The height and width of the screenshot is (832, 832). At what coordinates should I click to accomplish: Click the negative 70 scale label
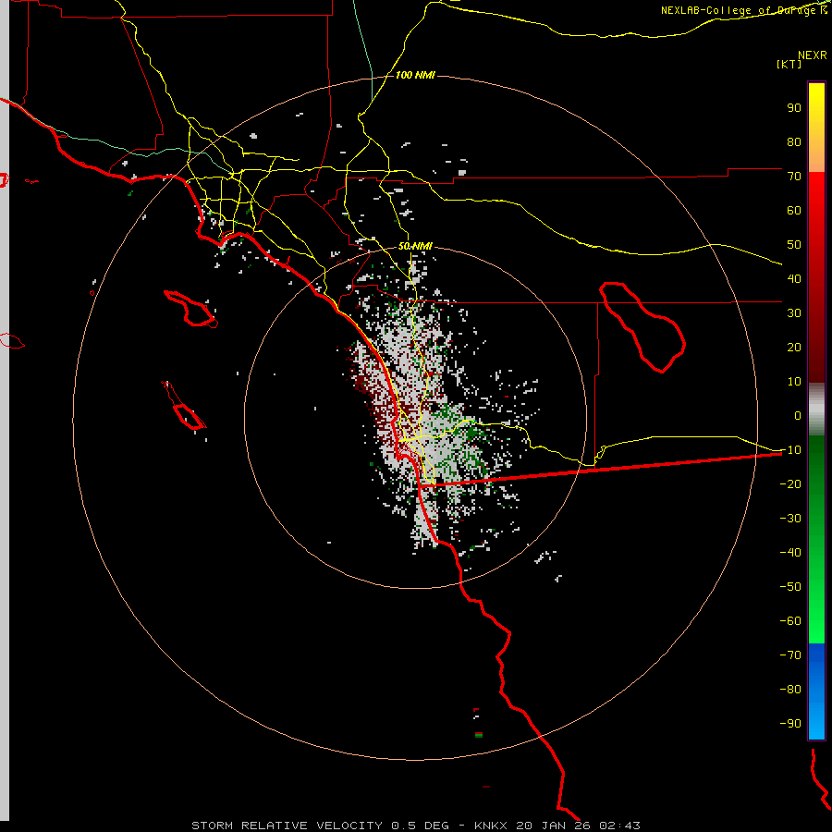(790, 655)
